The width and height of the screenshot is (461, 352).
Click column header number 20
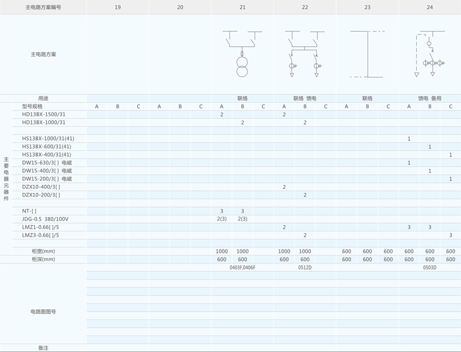[x=180, y=7]
